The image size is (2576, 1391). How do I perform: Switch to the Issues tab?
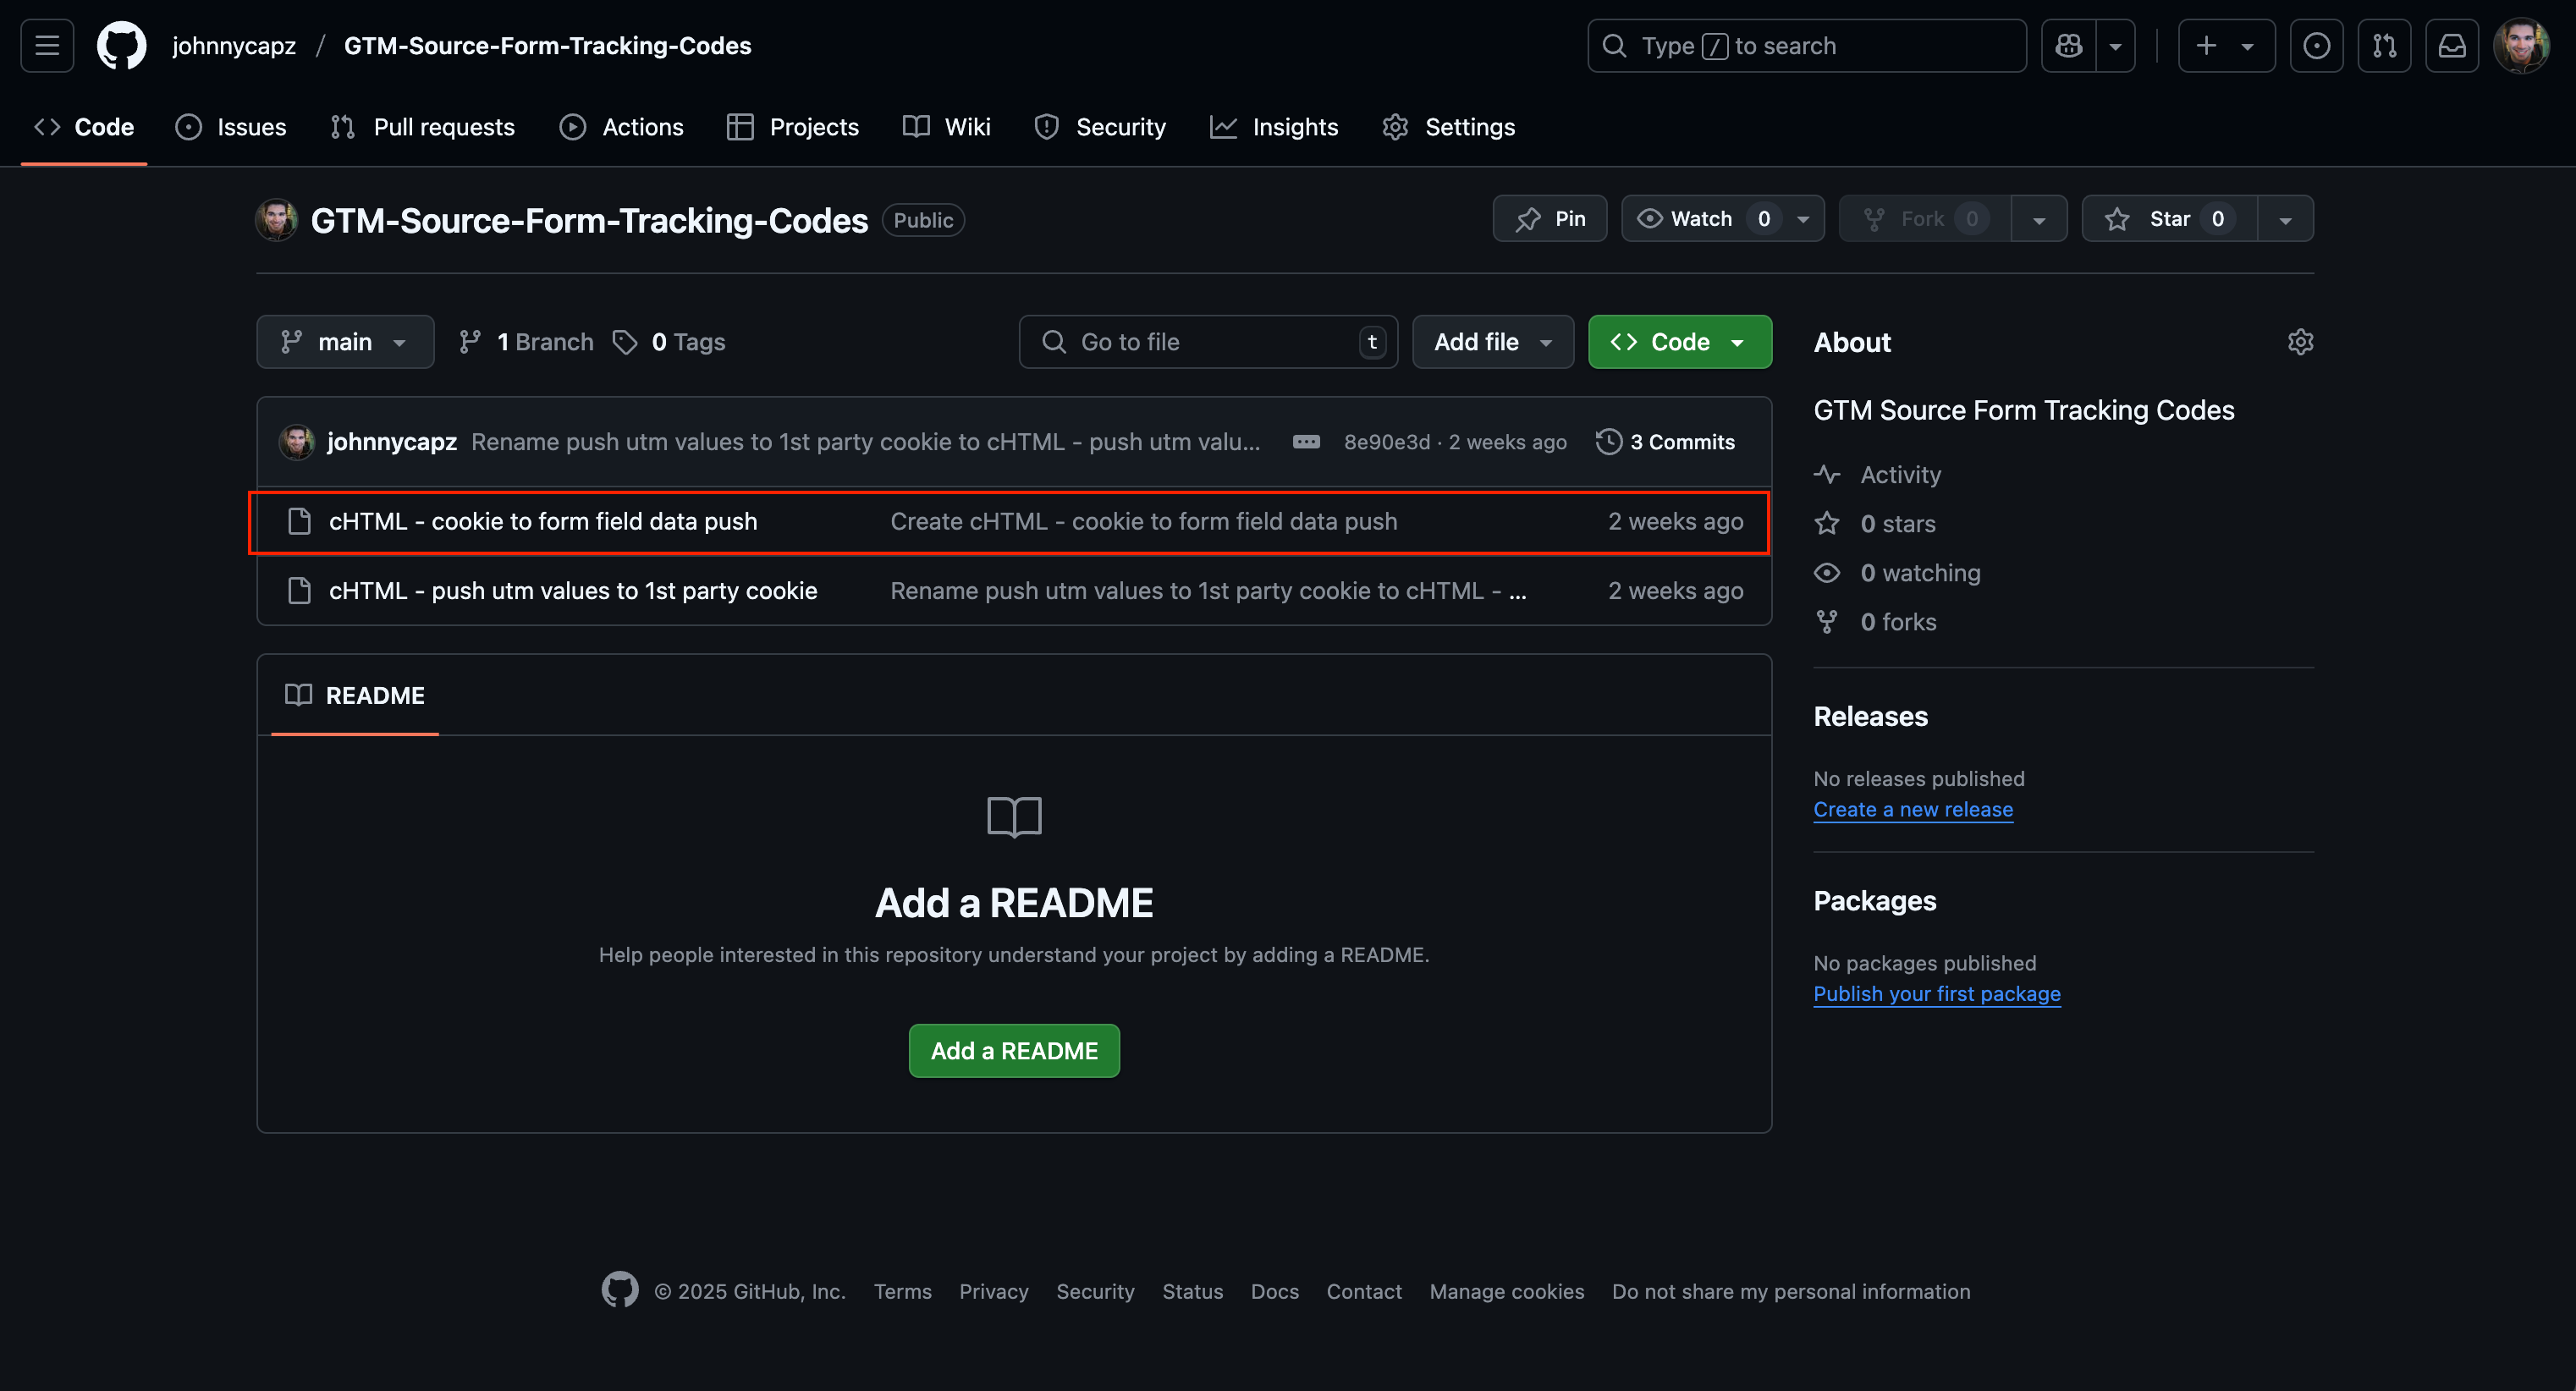click(231, 127)
